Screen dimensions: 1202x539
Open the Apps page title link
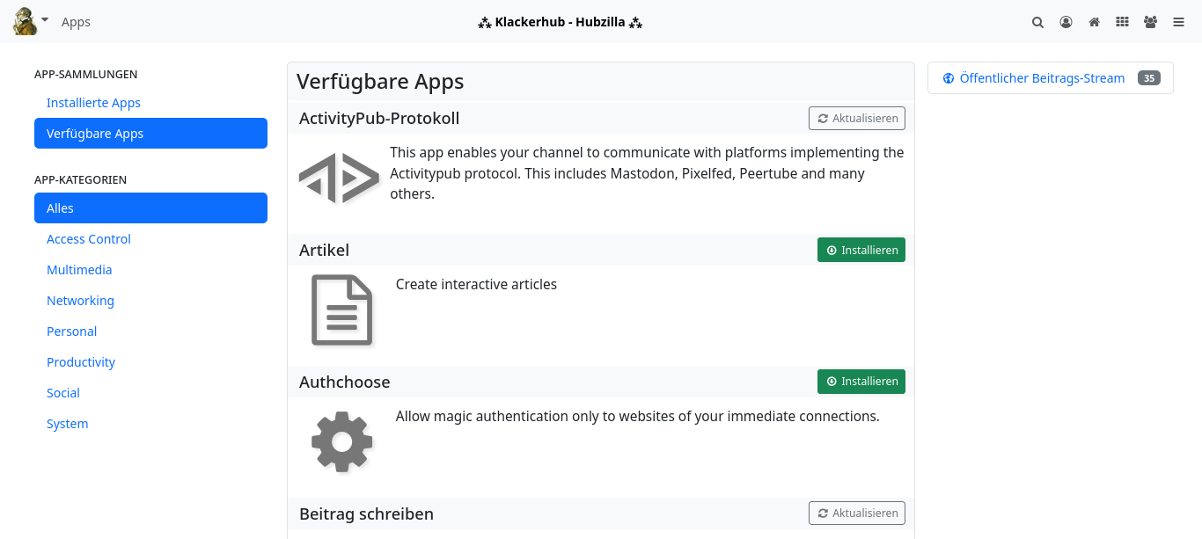pos(76,22)
